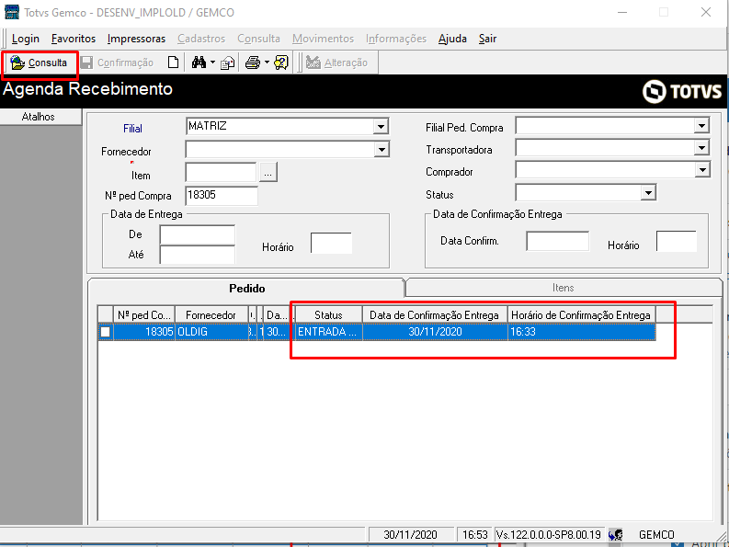Click the Data de Entrega Até field

pos(197,255)
